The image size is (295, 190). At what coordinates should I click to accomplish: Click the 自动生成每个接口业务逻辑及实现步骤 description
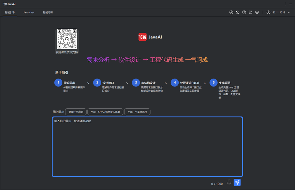click(190, 89)
